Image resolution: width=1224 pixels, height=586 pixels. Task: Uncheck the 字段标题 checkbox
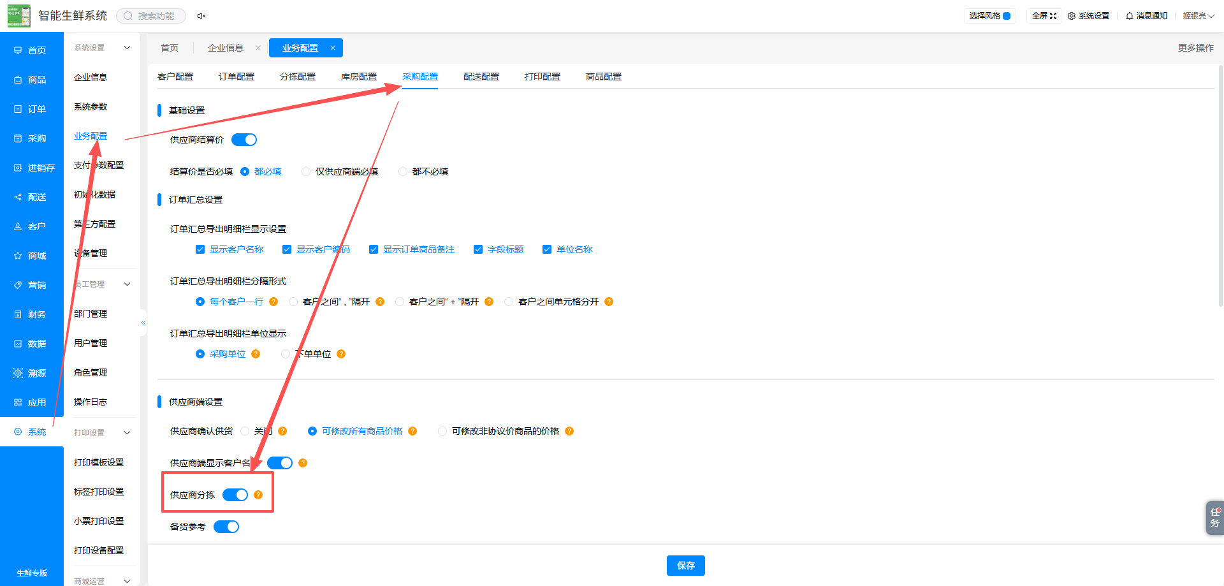point(478,249)
